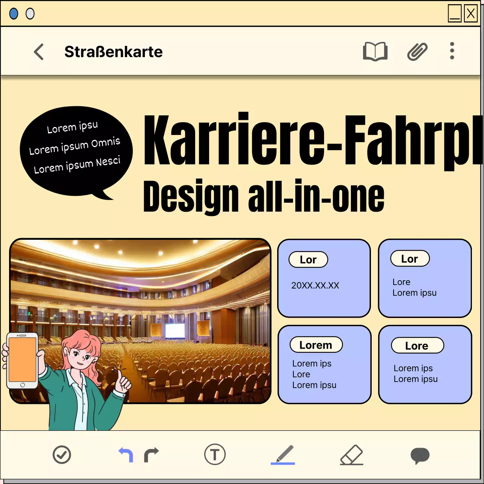Select the card labeled 20XX.XX.XX

coord(324,278)
